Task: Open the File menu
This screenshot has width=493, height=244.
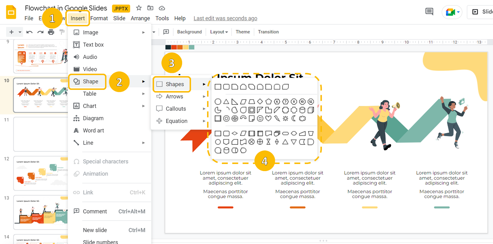Action: [x=29, y=18]
